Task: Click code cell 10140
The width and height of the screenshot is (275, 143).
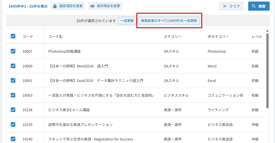Action: click(x=27, y=139)
